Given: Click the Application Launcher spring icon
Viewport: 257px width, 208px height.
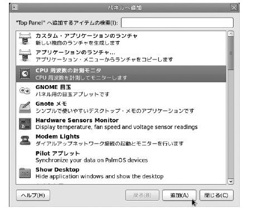Looking at the screenshot, I should click(x=25, y=55).
